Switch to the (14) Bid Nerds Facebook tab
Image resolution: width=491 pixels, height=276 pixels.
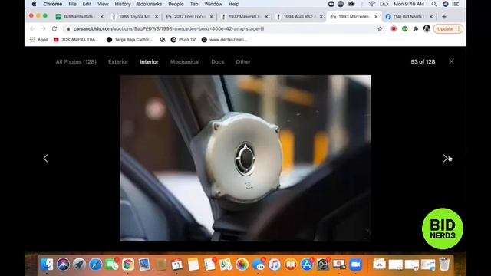coord(409,17)
